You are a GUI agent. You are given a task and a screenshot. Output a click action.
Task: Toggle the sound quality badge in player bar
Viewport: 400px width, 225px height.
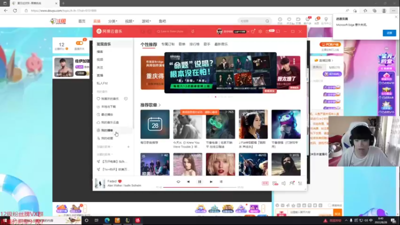[x=265, y=183]
